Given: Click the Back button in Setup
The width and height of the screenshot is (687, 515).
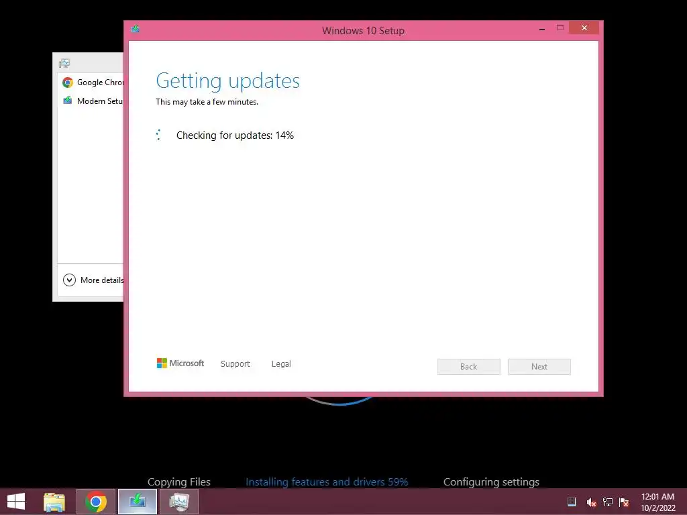Looking at the screenshot, I should (468, 367).
